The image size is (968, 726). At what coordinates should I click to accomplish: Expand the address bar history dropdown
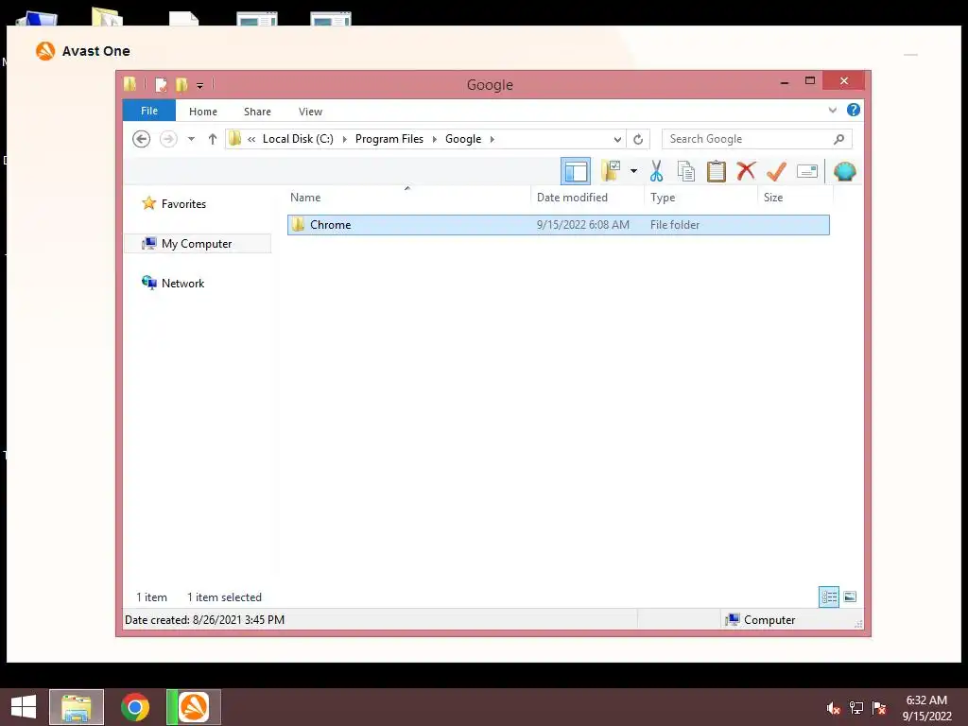click(617, 139)
